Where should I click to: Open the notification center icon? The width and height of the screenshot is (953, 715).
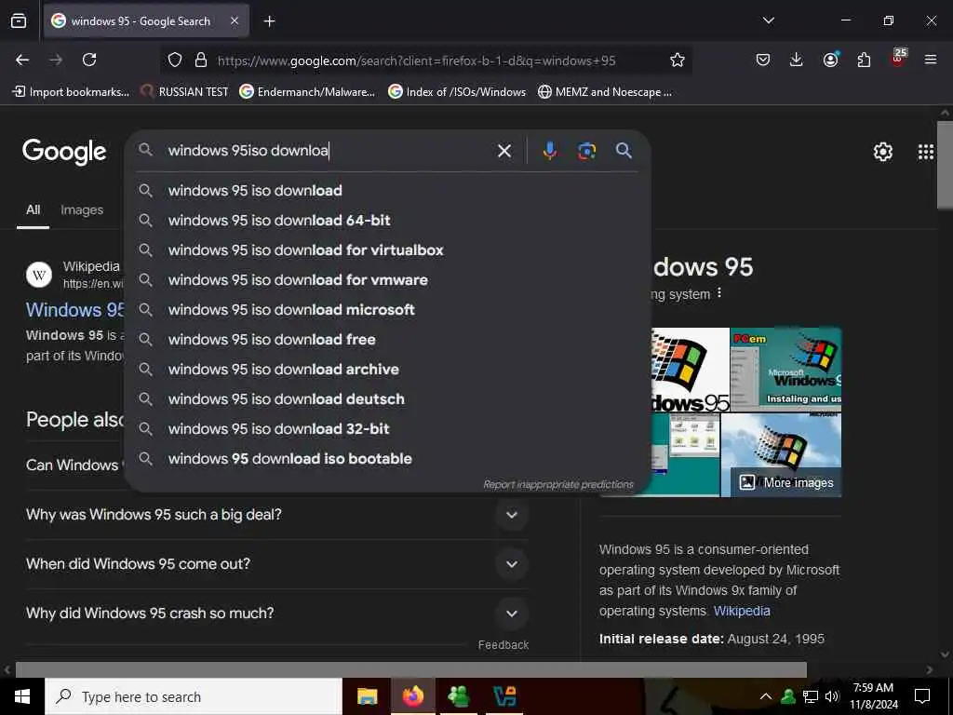tap(922, 696)
